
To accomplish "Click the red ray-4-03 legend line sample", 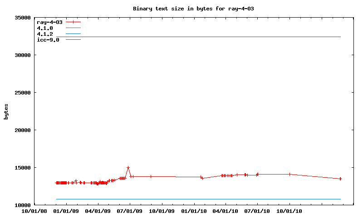I will (73, 22).
